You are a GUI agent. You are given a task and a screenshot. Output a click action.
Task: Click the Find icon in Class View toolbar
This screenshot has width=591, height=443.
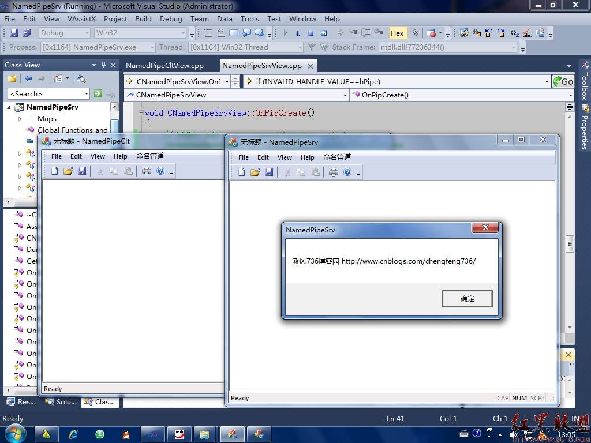81,78
